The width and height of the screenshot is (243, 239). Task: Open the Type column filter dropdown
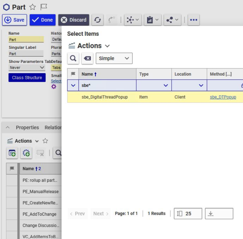pos(165,86)
